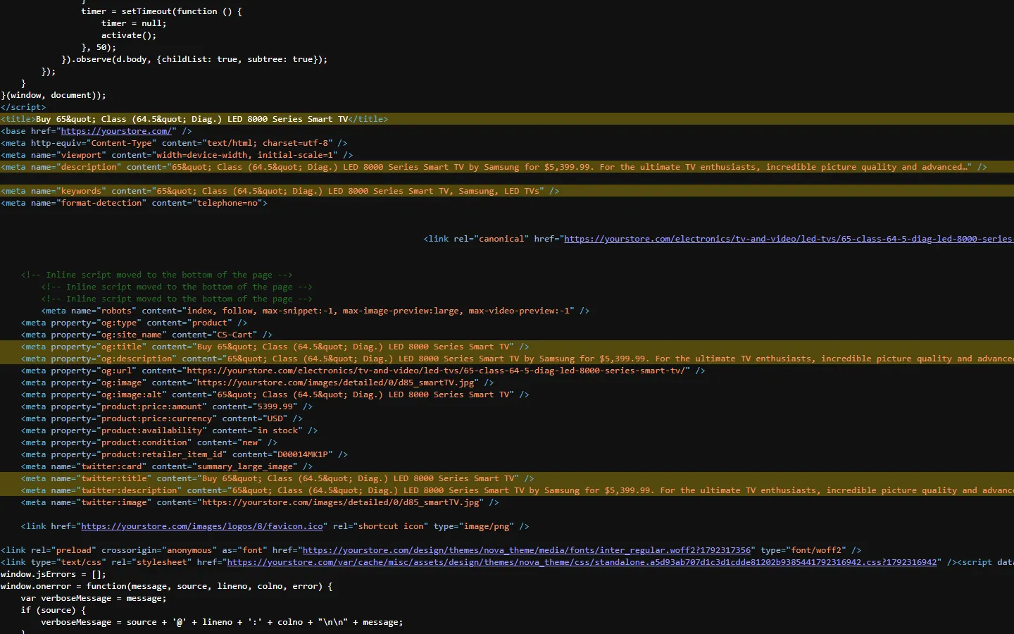Viewport: 1014px width, 634px height.
Task: Click the product:condition new line
Action: (149, 442)
